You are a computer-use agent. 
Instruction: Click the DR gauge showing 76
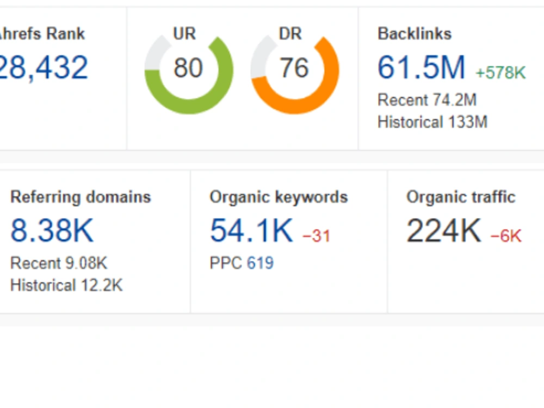coord(294,74)
